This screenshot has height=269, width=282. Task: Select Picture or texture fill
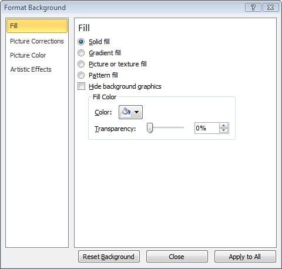pos(81,64)
